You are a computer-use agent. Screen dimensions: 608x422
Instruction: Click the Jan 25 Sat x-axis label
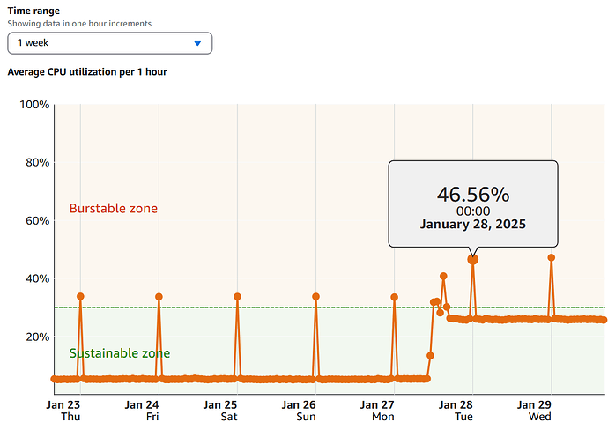(x=220, y=411)
